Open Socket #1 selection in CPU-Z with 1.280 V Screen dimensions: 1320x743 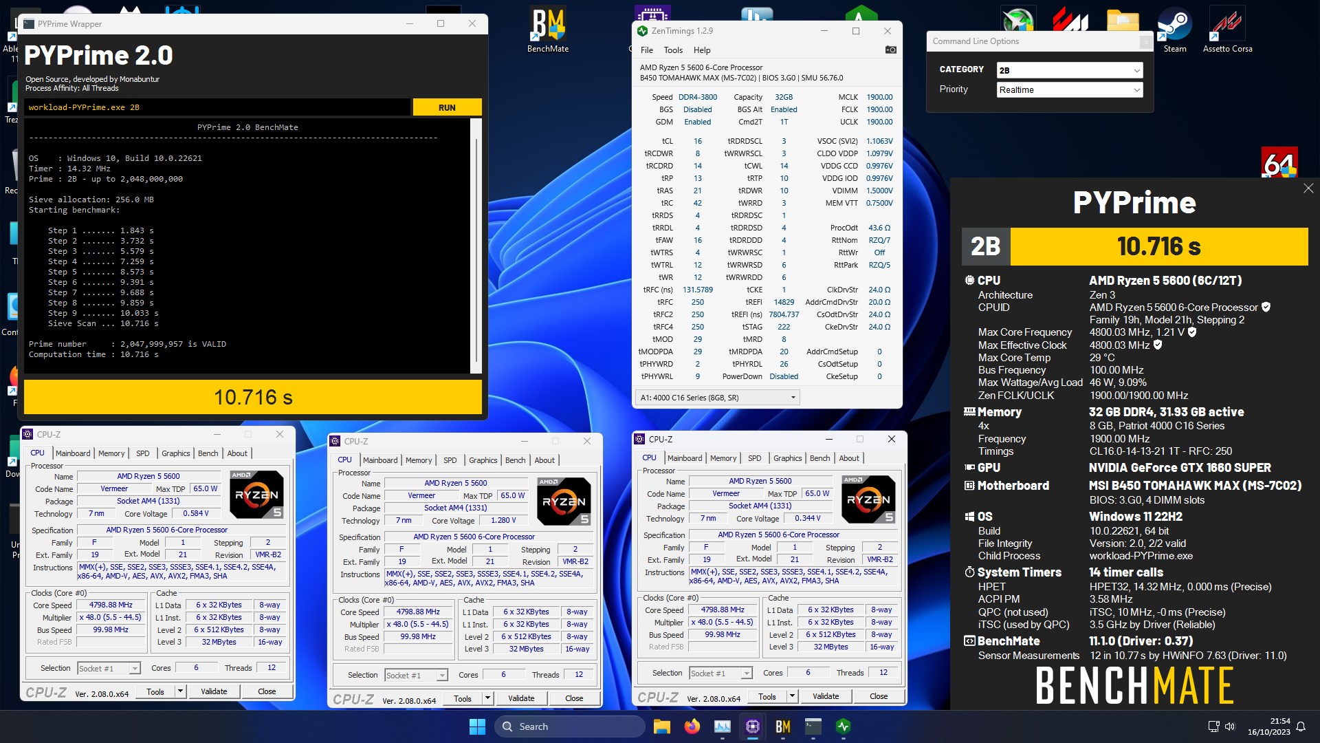pyautogui.click(x=416, y=675)
